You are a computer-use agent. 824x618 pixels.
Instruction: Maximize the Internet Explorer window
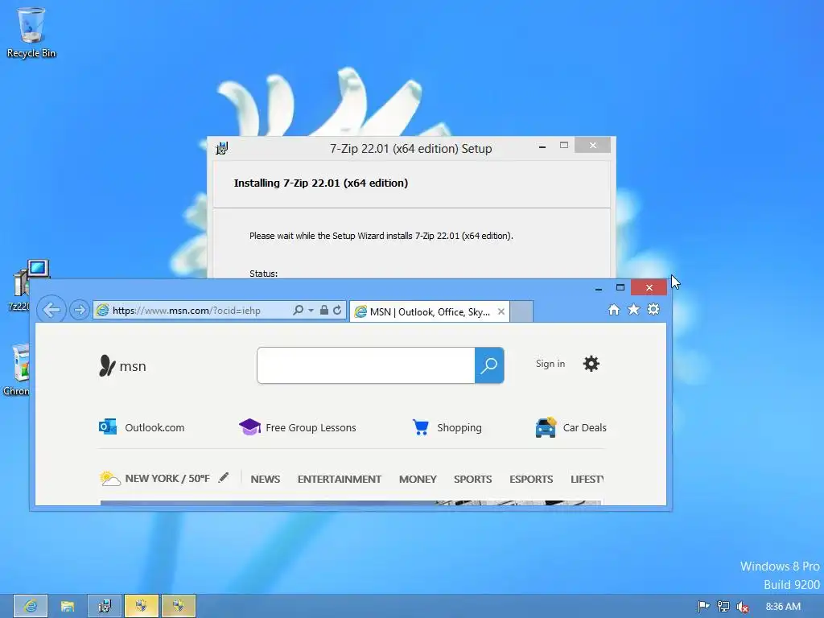620,287
